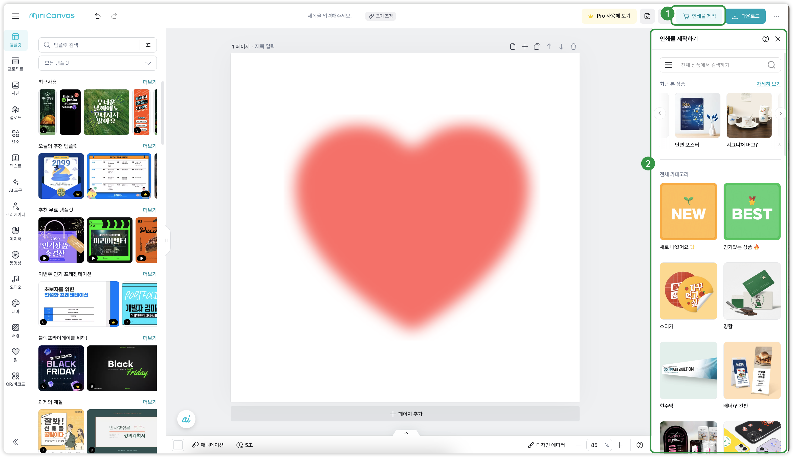
Task: Open the AI 도구 sidebar panel
Action: click(x=15, y=186)
